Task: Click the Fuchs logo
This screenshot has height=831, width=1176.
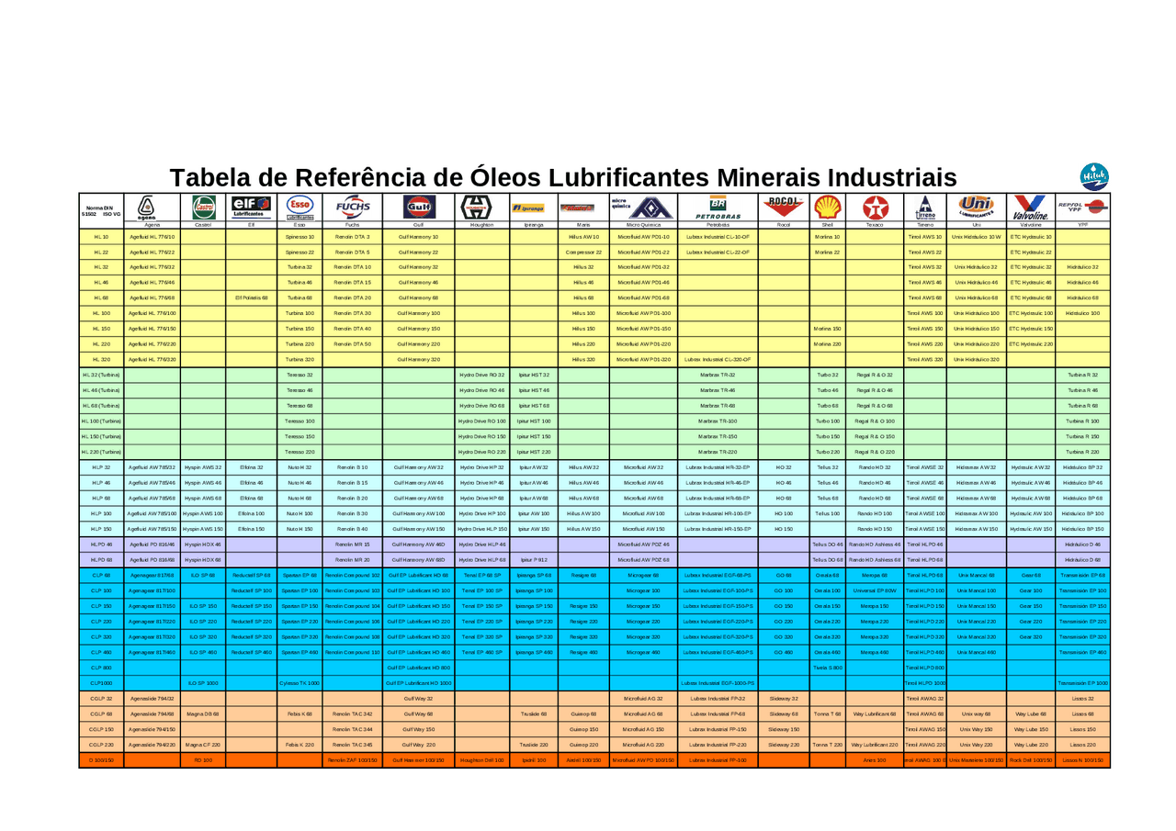Action: point(352,207)
